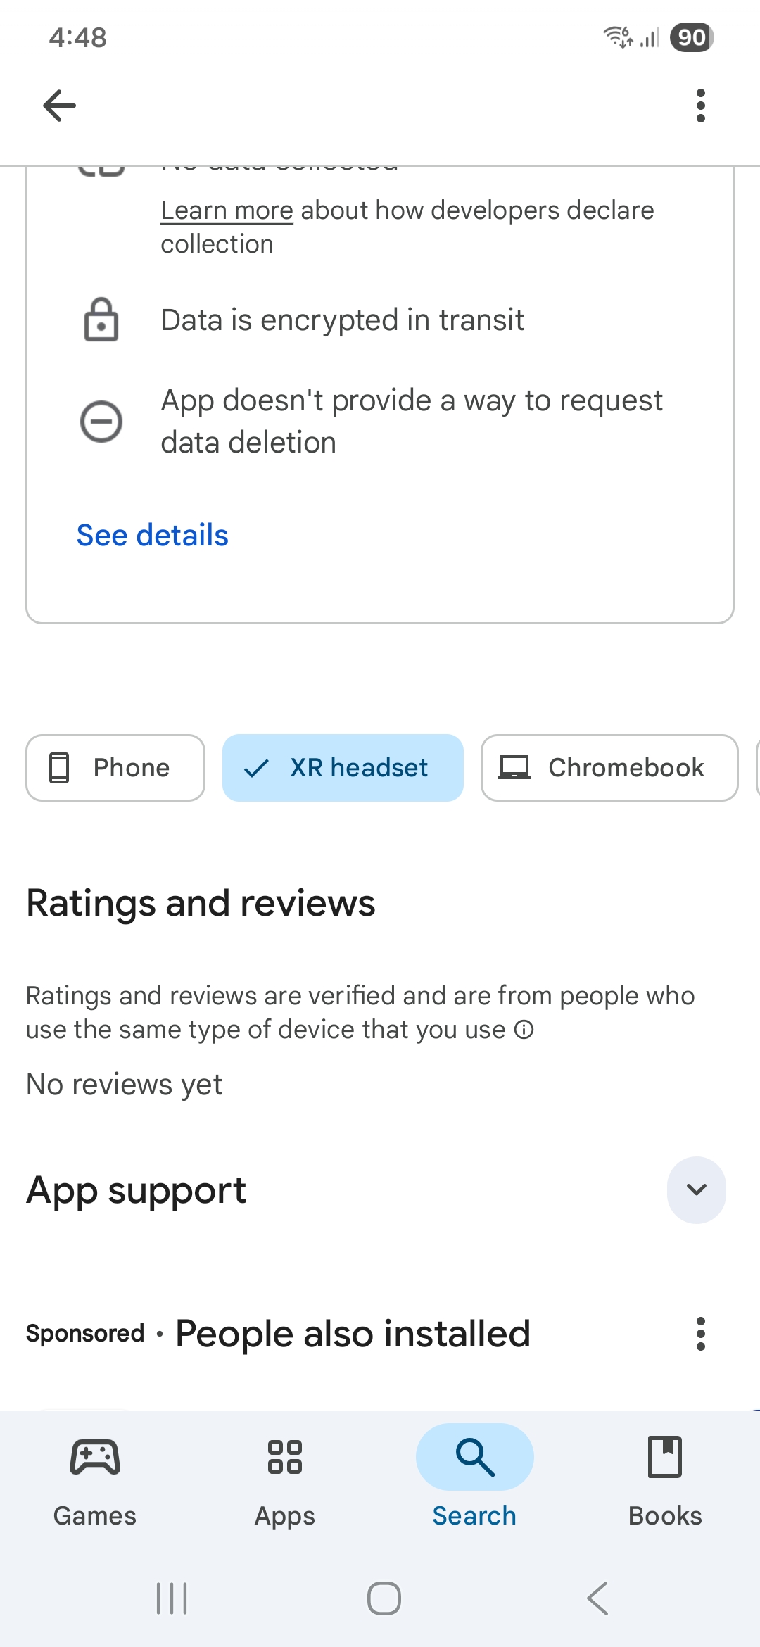Enable the Phone device filter
Image resolution: width=760 pixels, height=1647 pixels.
point(115,767)
